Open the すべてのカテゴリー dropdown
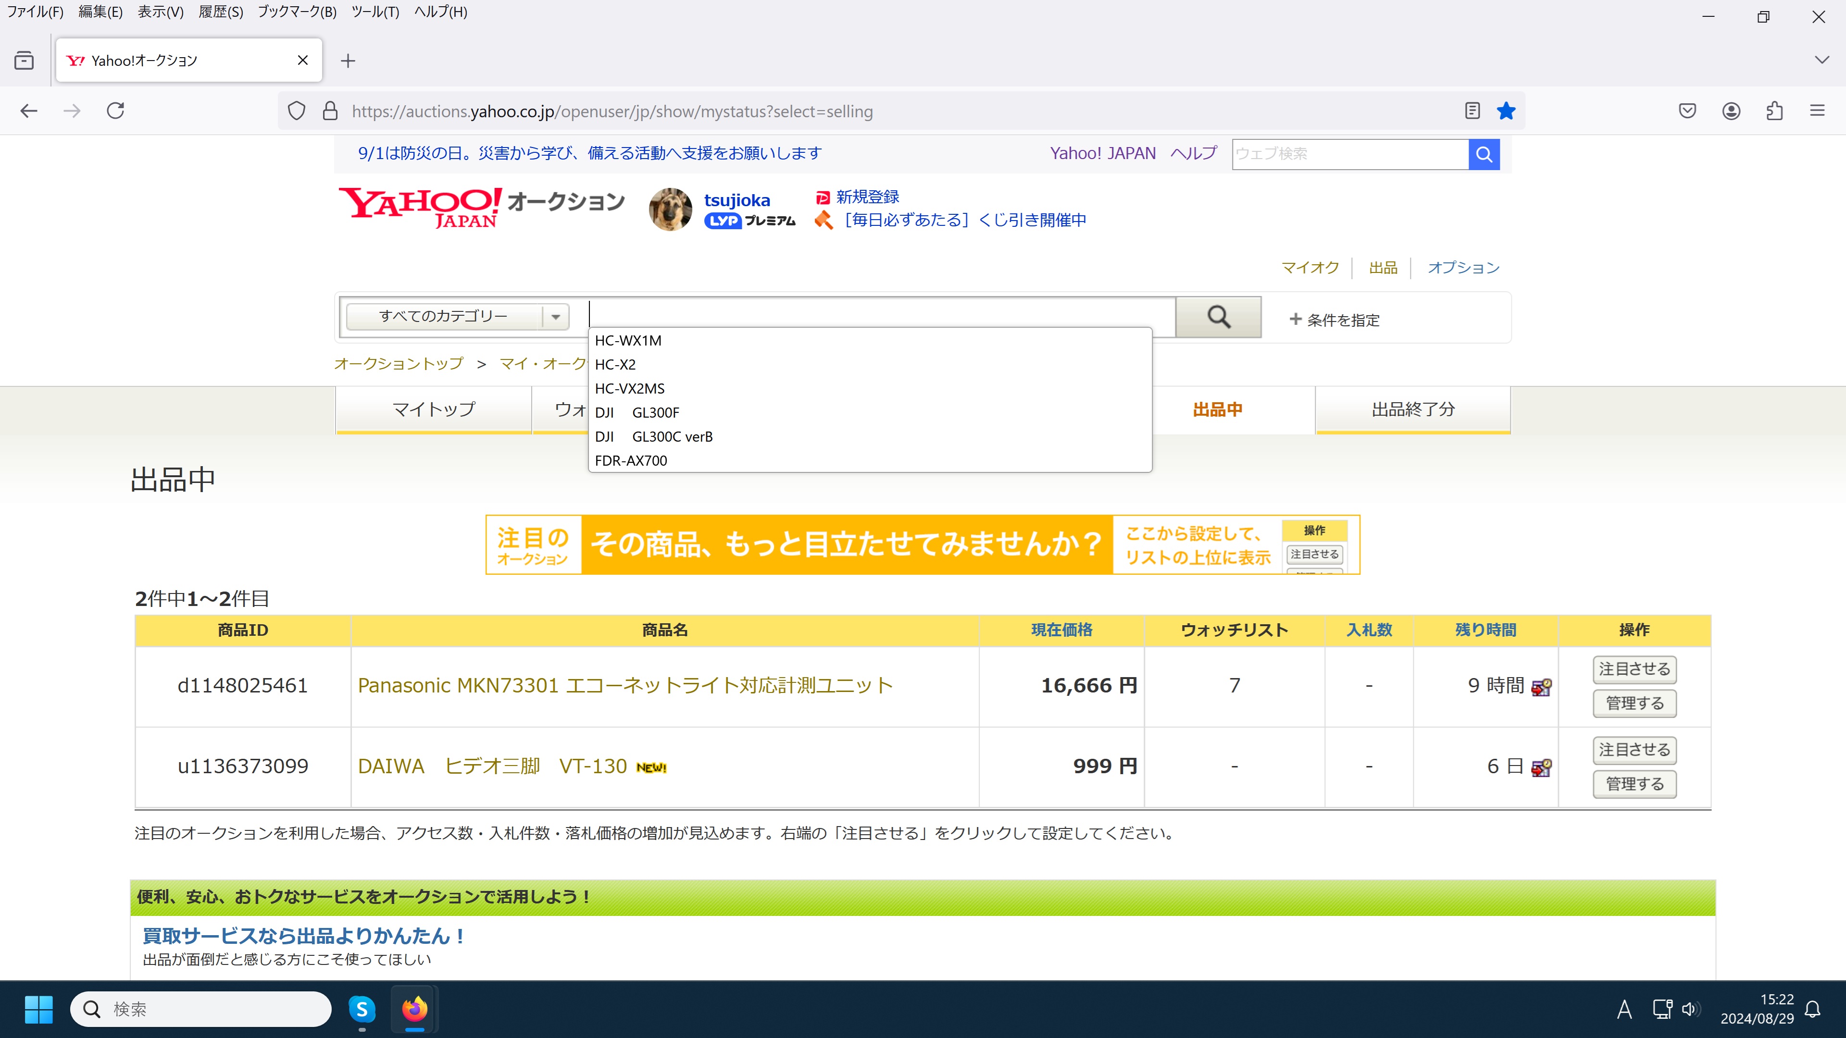Viewport: 1846px width, 1038px height. coord(457,317)
